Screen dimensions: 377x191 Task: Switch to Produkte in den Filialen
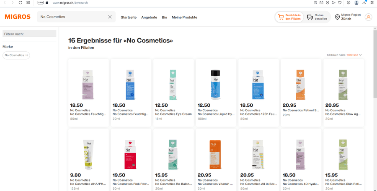point(289,17)
